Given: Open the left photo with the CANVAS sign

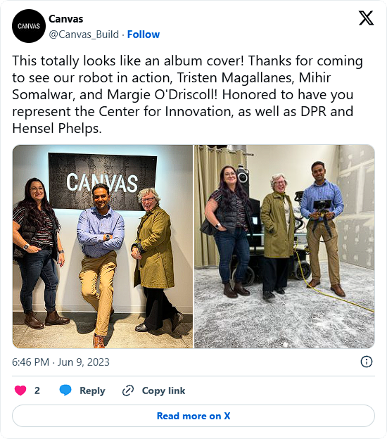Looking at the screenshot, I should pyautogui.click(x=103, y=246).
